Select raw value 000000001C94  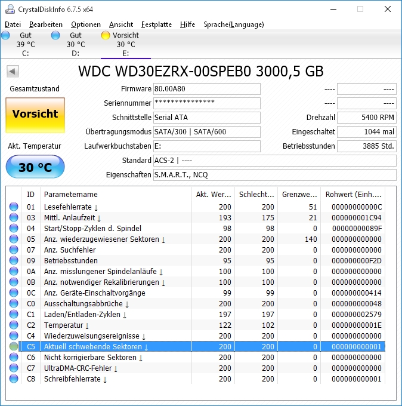pyautogui.click(x=357, y=218)
